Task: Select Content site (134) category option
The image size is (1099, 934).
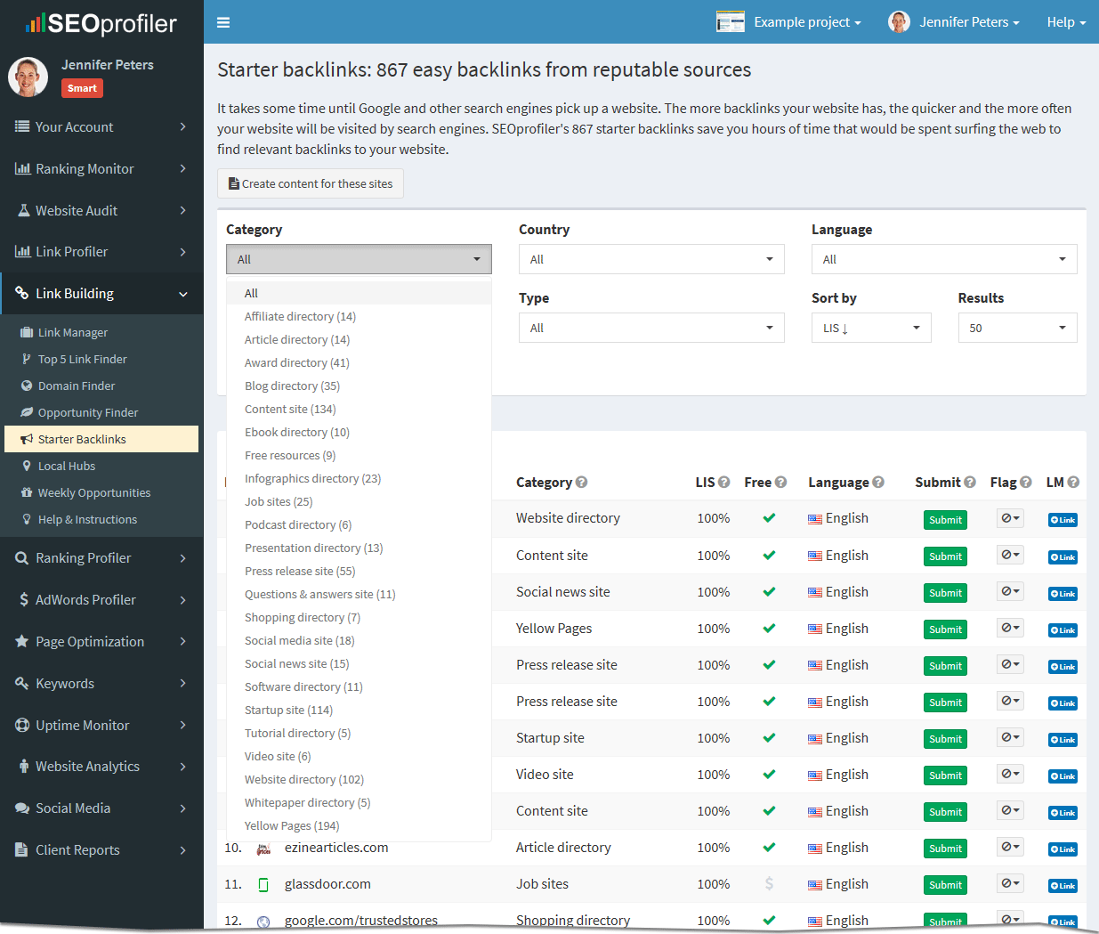Action: click(x=359, y=409)
